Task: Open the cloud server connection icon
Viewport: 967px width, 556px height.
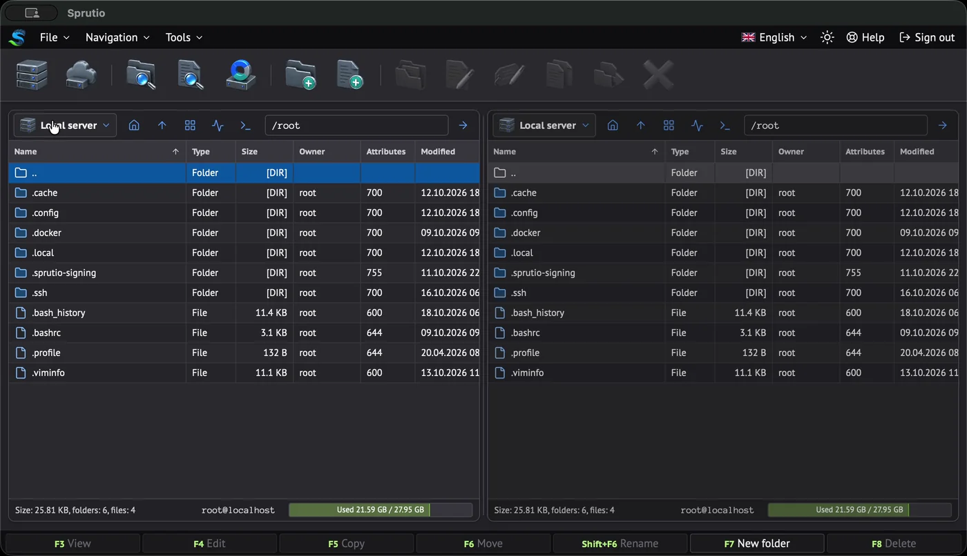Action: click(x=81, y=75)
